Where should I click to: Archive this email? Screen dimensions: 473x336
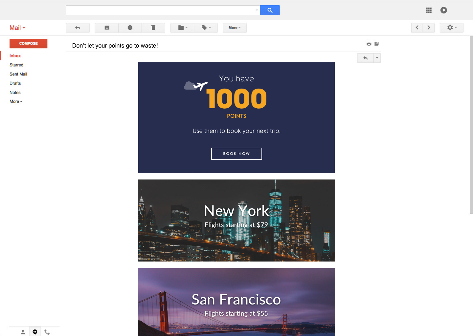[107, 28]
